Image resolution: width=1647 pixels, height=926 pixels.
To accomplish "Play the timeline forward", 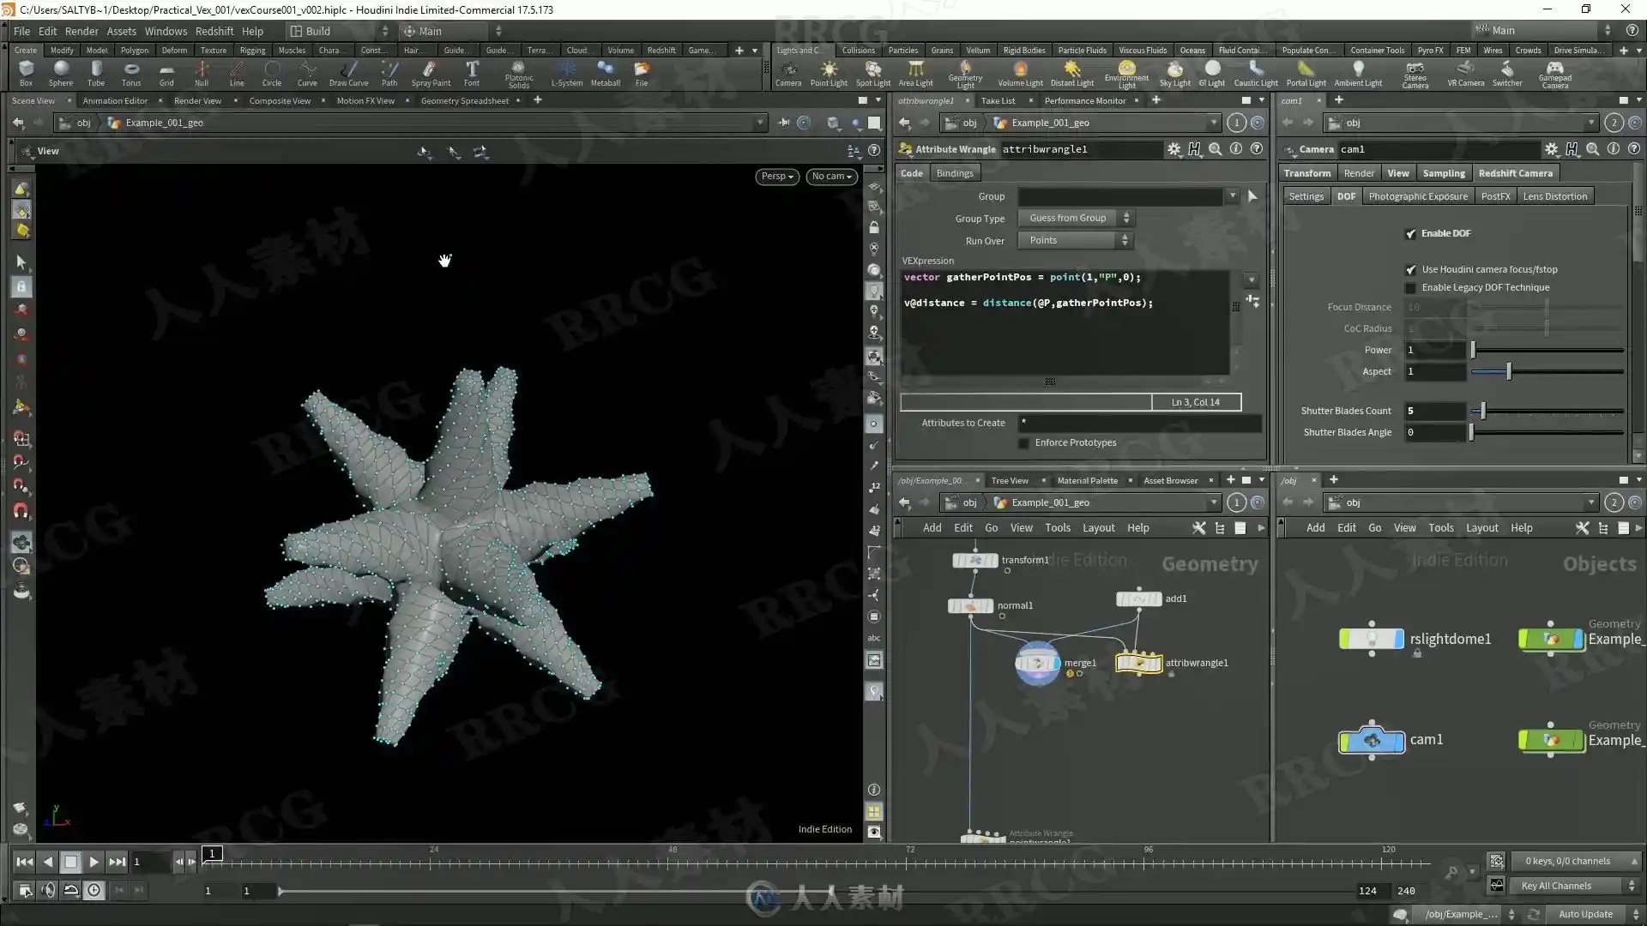I will 94,862.
